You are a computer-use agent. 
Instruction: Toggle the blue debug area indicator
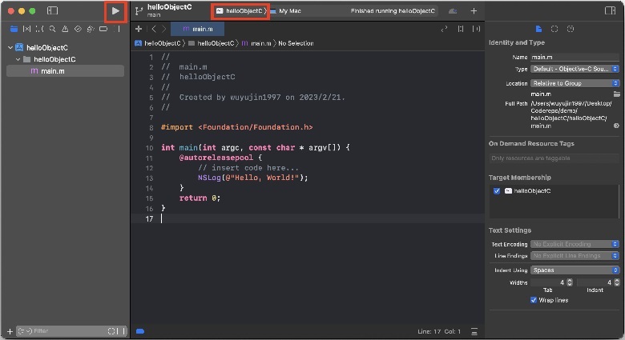(x=140, y=331)
